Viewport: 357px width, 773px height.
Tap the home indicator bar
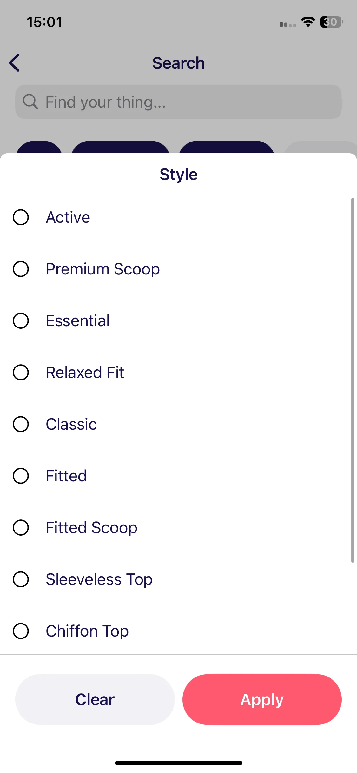click(179, 763)
